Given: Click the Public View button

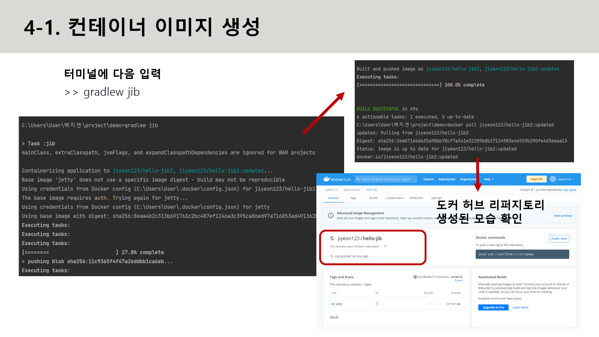Looking at the screenshot, I should (x=559, y=239).
